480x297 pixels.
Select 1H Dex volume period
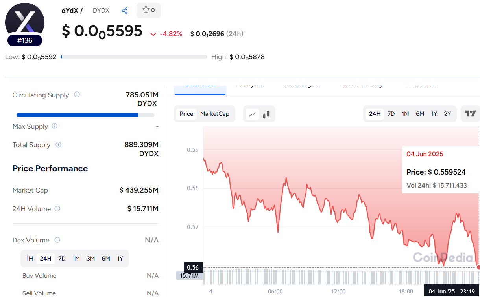tap(30, 259)
